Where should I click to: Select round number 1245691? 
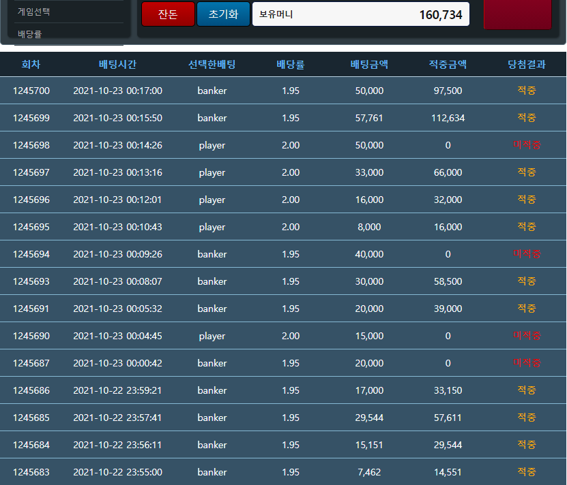pyautogui.click(x=31, y=309)
